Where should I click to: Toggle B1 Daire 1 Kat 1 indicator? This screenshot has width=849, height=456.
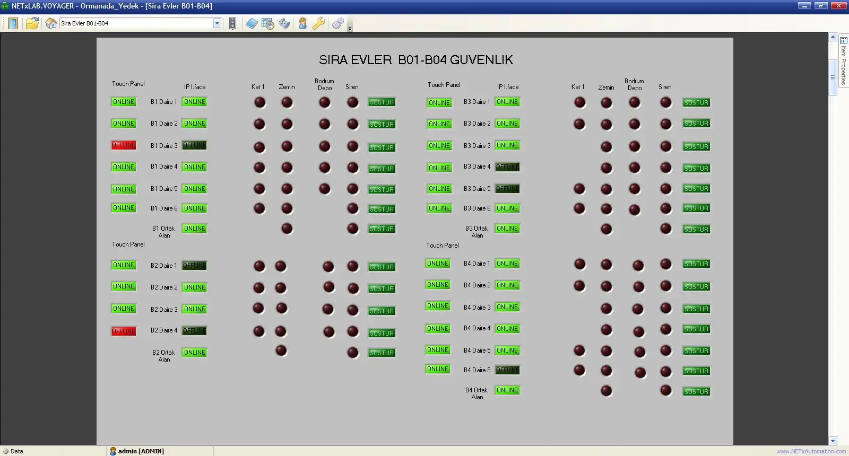(259, 102)
